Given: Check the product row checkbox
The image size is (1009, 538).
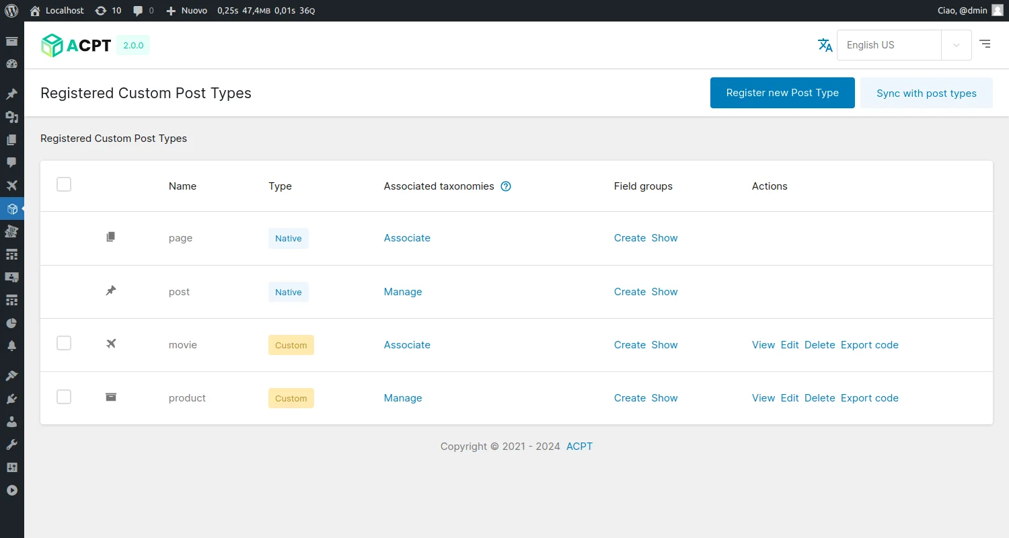Looking at the screenshot, I should point(64,397).
